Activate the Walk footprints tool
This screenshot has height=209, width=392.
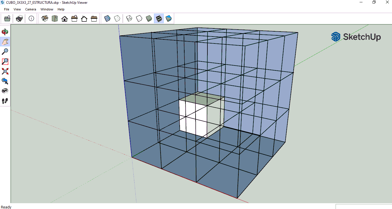tap(5, 101)
